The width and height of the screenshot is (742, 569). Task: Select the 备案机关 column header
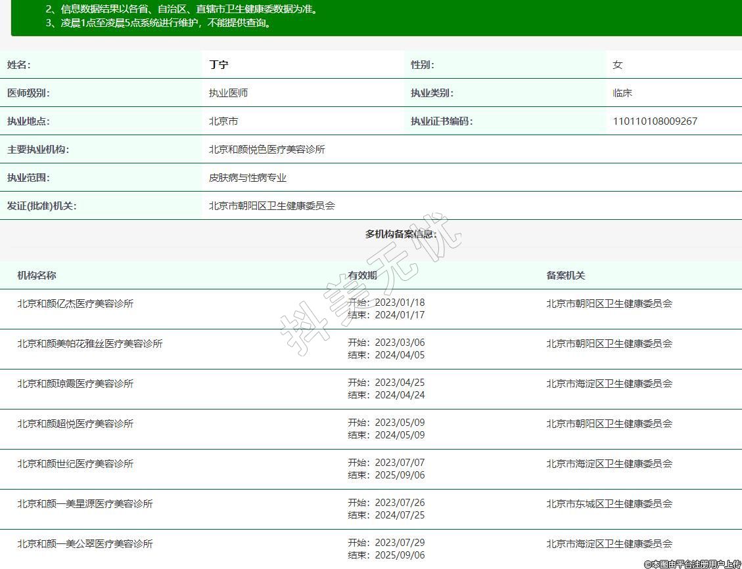click(x=565, y=276)
